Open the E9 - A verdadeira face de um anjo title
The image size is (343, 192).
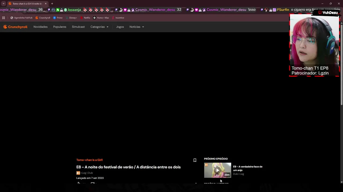coord(248,168)
